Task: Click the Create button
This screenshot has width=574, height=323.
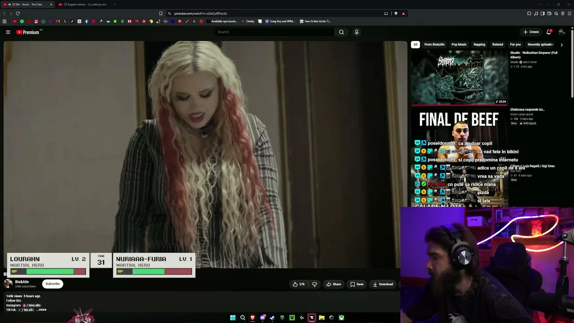Action: pyautogui.click(x=531, y=32)
